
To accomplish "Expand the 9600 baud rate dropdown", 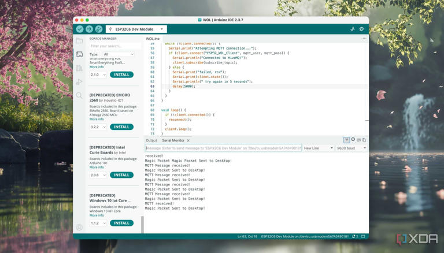I will [x=351, y=148].
